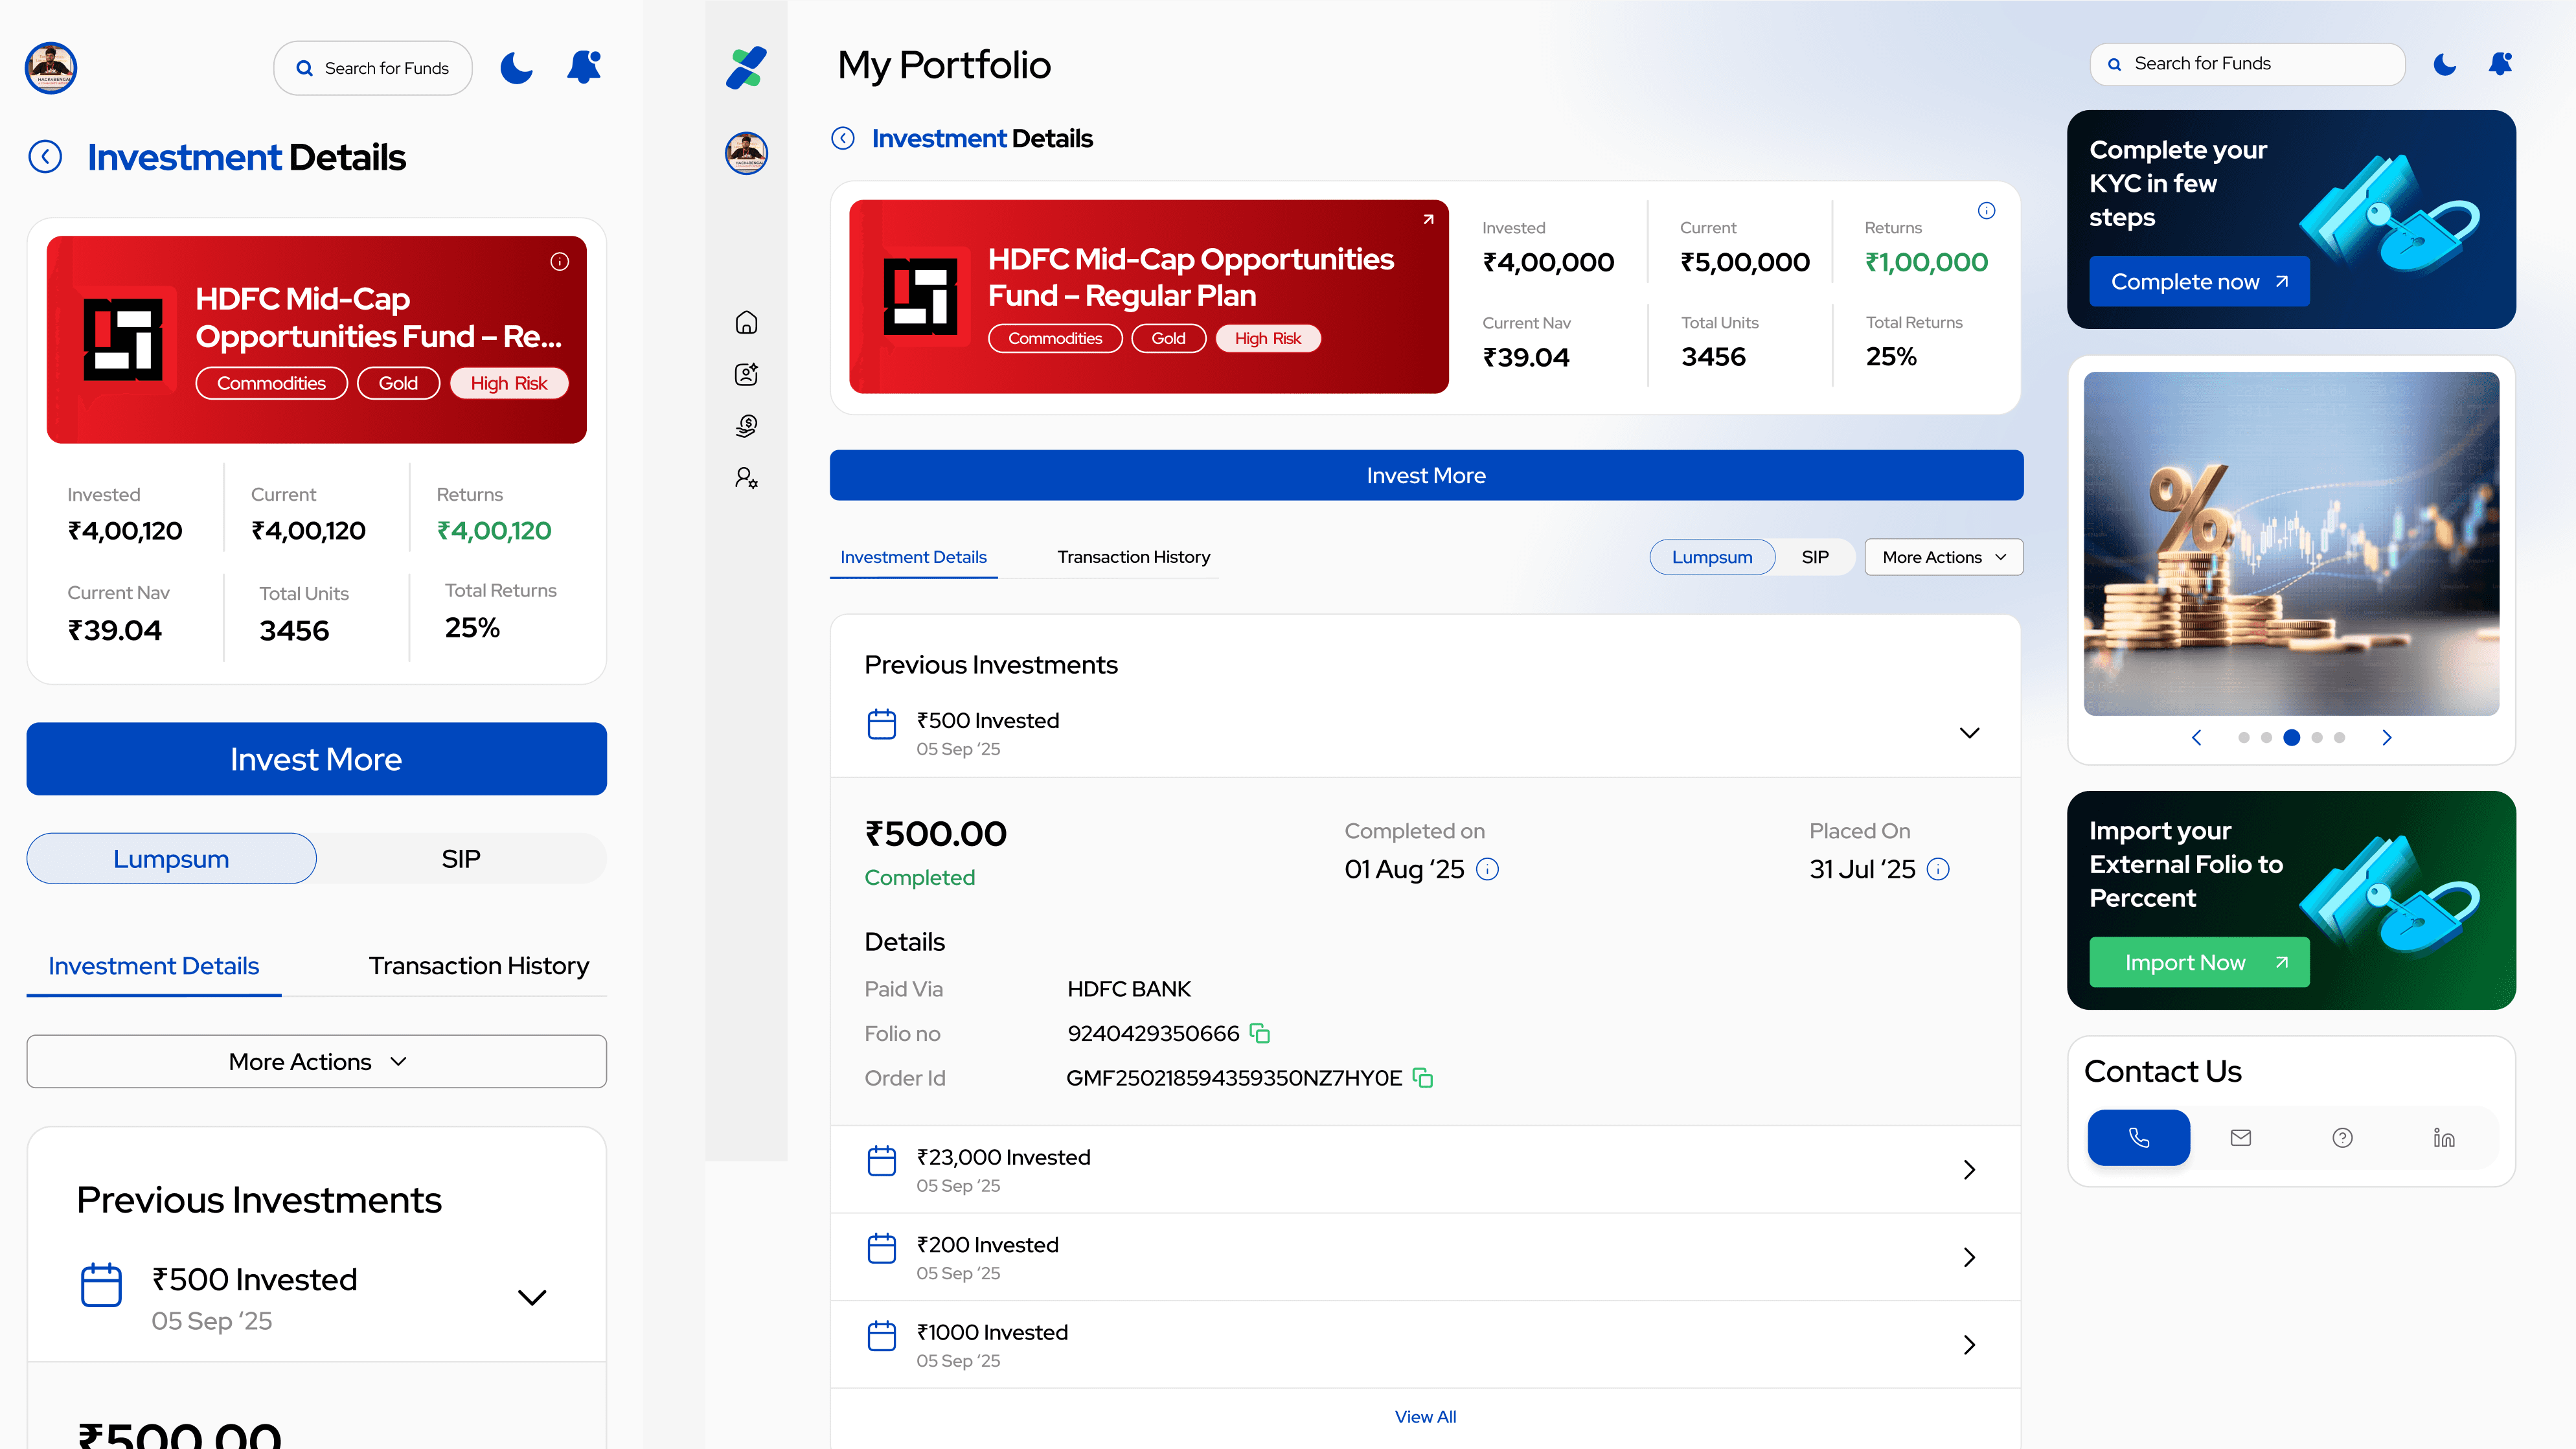Viewport: 2576px width, 1449px height.
Task: Click the View All link
Action: coord(1425,1416)
